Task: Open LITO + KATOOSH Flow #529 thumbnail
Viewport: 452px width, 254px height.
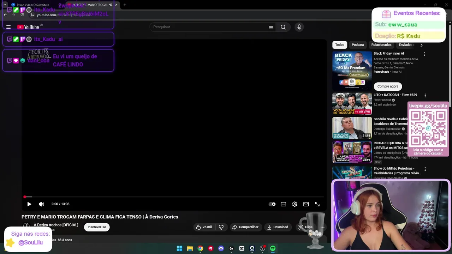Action: pos(352,104)
